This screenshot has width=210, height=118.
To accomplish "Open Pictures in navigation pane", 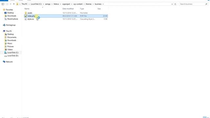I will (10, 47).
